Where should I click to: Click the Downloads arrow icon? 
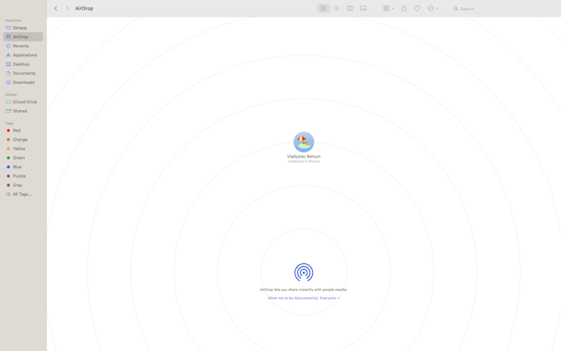click(8, 82)
